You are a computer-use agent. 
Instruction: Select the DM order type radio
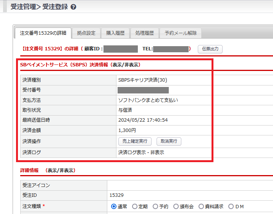point(231,206)
